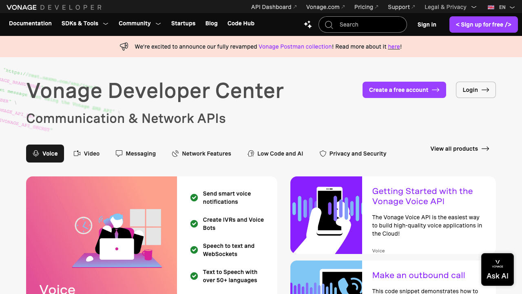Switch to the Documentation menu item

[30, 23]
